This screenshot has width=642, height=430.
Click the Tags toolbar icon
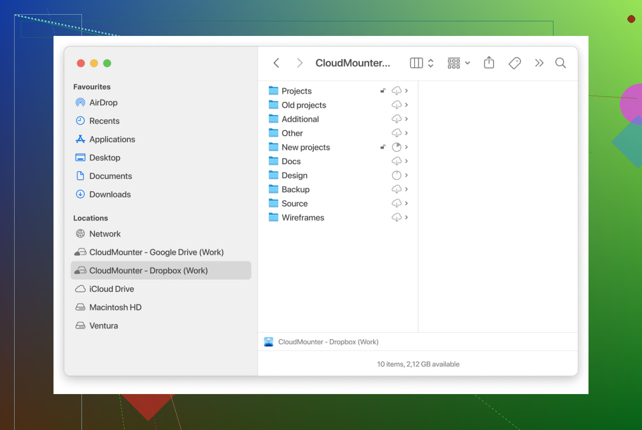515,63
